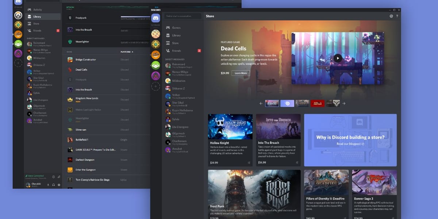This screenshot has height=219, width=438.
Task: Open the Into The Breach store card image
Action: coord(278,127)
